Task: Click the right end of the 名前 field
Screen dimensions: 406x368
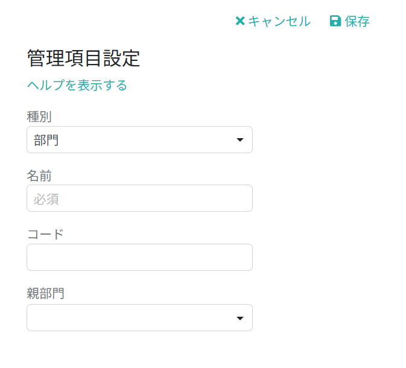Action: (244, 198)
